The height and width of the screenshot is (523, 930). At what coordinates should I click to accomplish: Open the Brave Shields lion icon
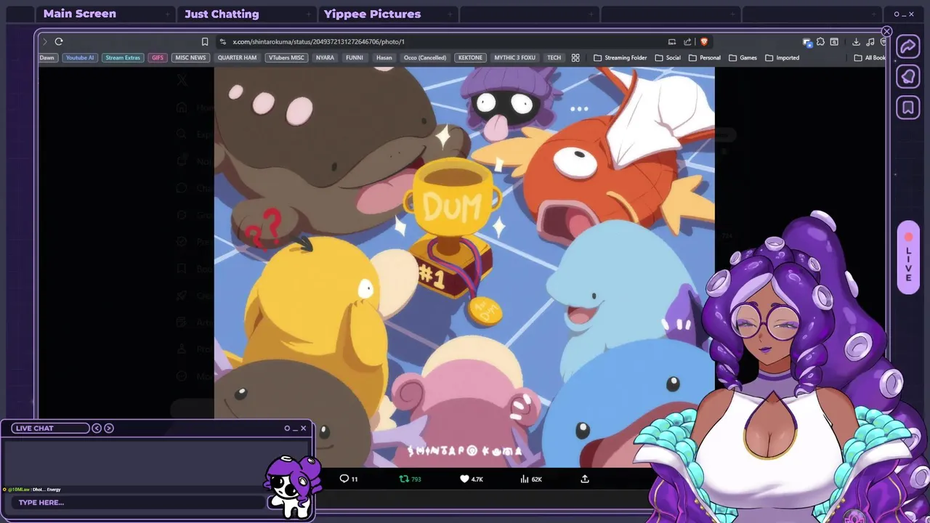[x=703, y=41]
